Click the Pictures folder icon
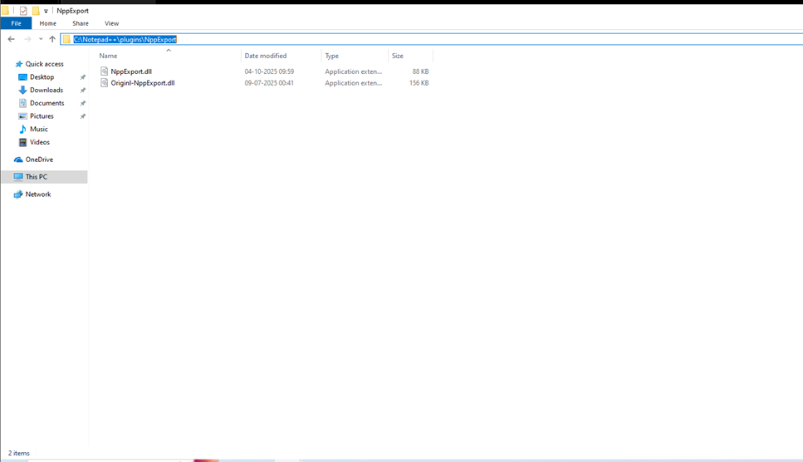 tap(22, 116)
